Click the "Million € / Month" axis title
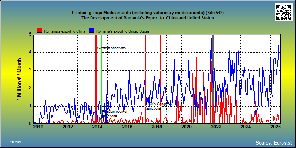296x148 pixels. [19, 80]
